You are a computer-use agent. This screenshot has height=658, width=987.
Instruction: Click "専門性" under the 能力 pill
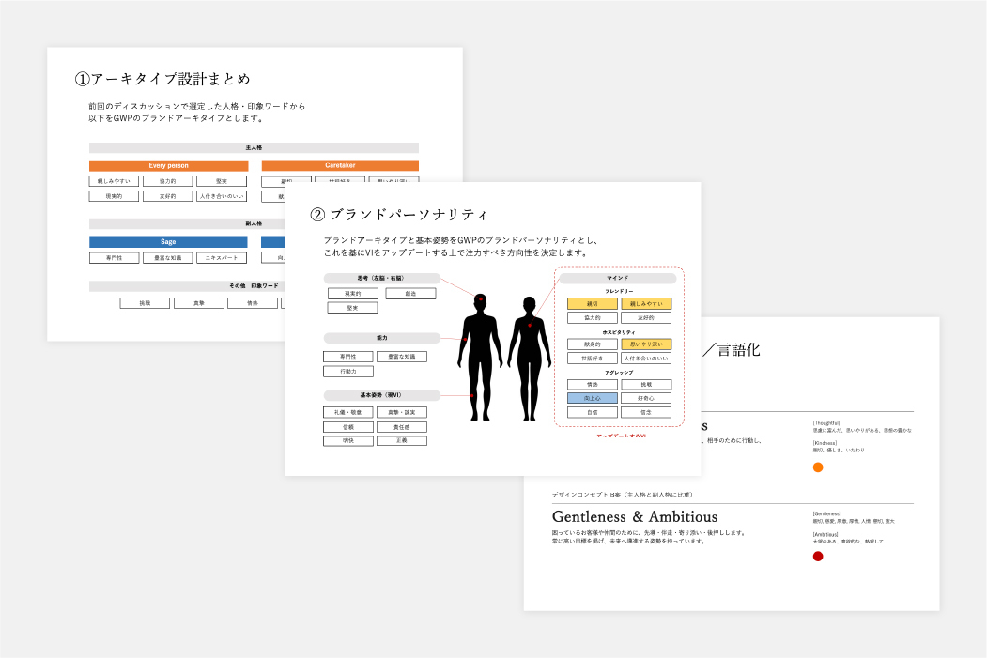[348, 357]
